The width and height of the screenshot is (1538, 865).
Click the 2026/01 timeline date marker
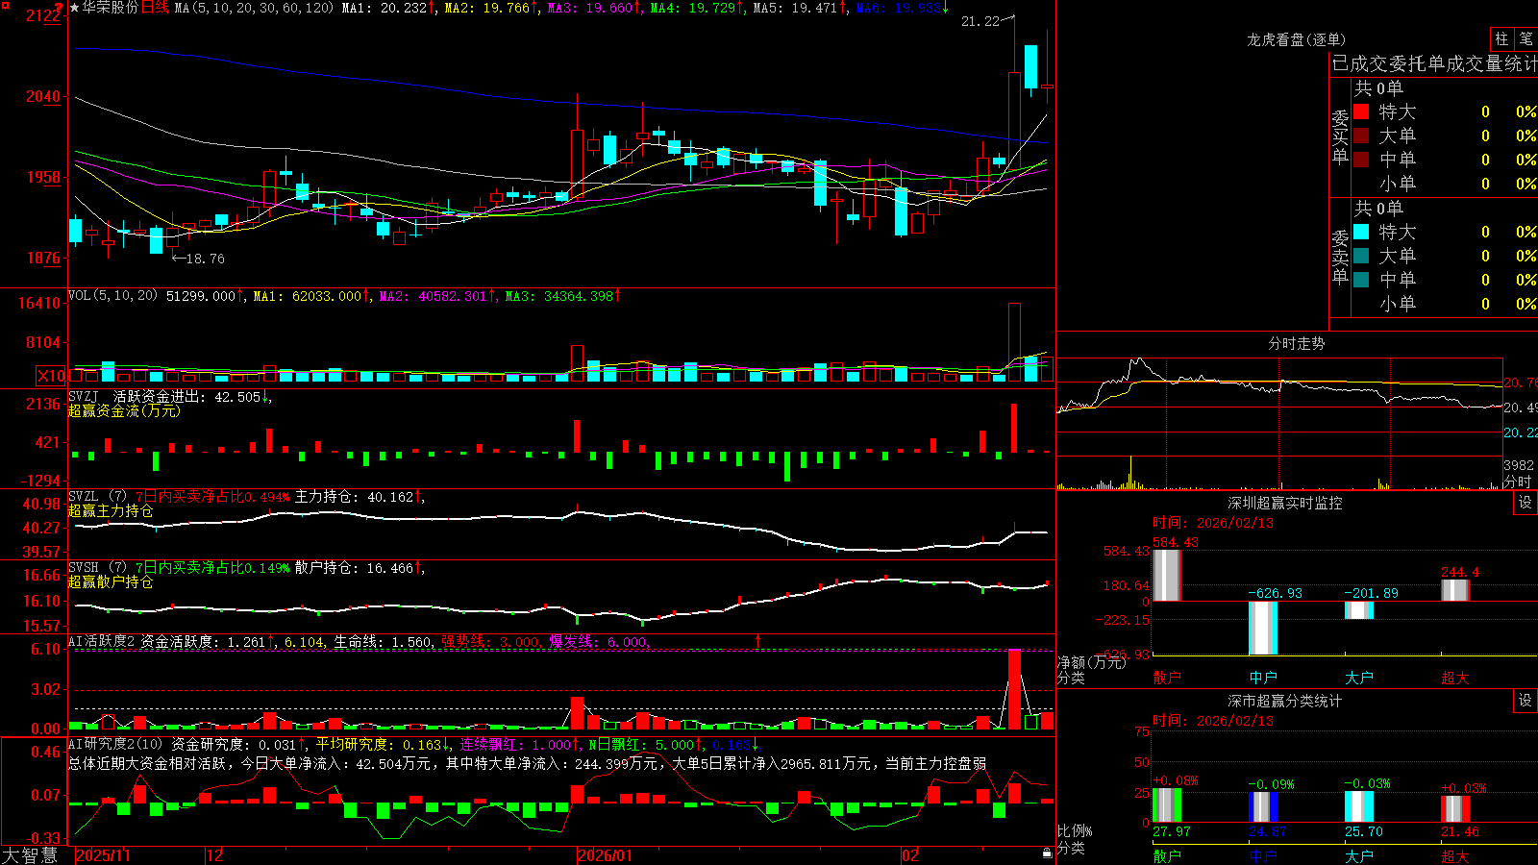click(605, 855)
